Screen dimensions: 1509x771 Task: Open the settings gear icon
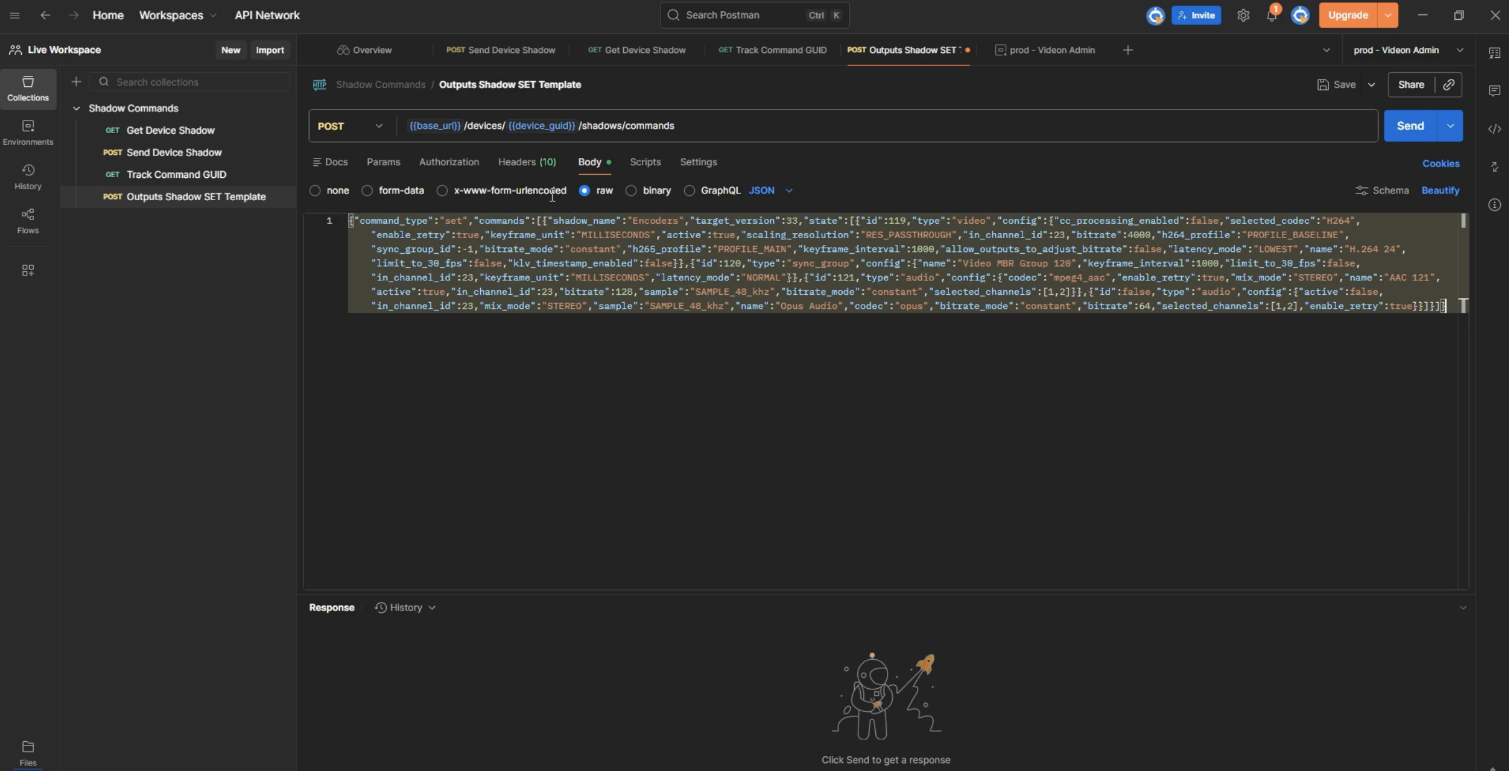pos(1243,16)
